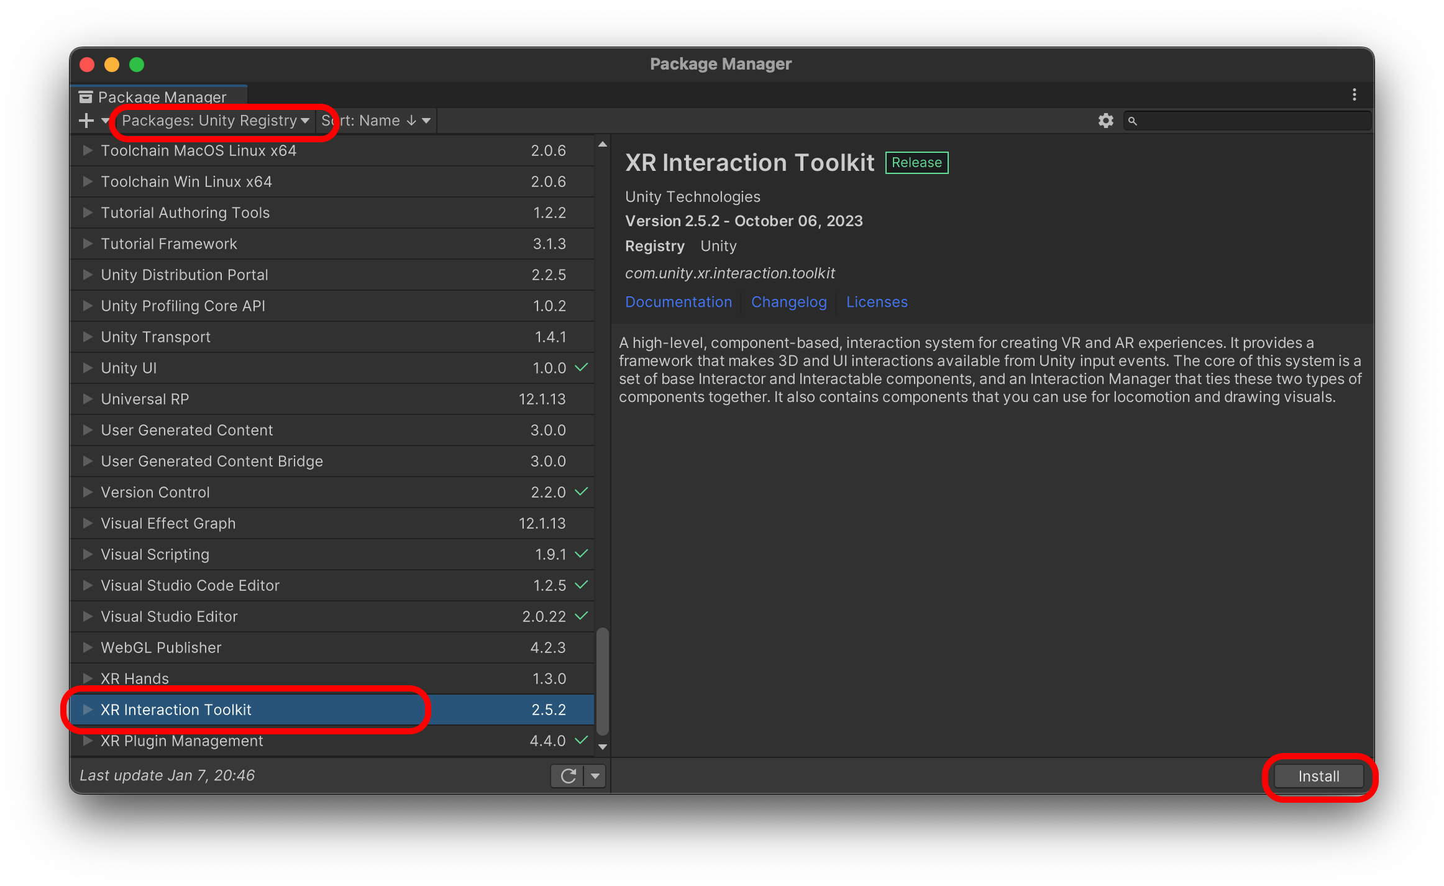Expand Universal RP package versions
The image size is (1444, 886).
[x=88, y=399]
